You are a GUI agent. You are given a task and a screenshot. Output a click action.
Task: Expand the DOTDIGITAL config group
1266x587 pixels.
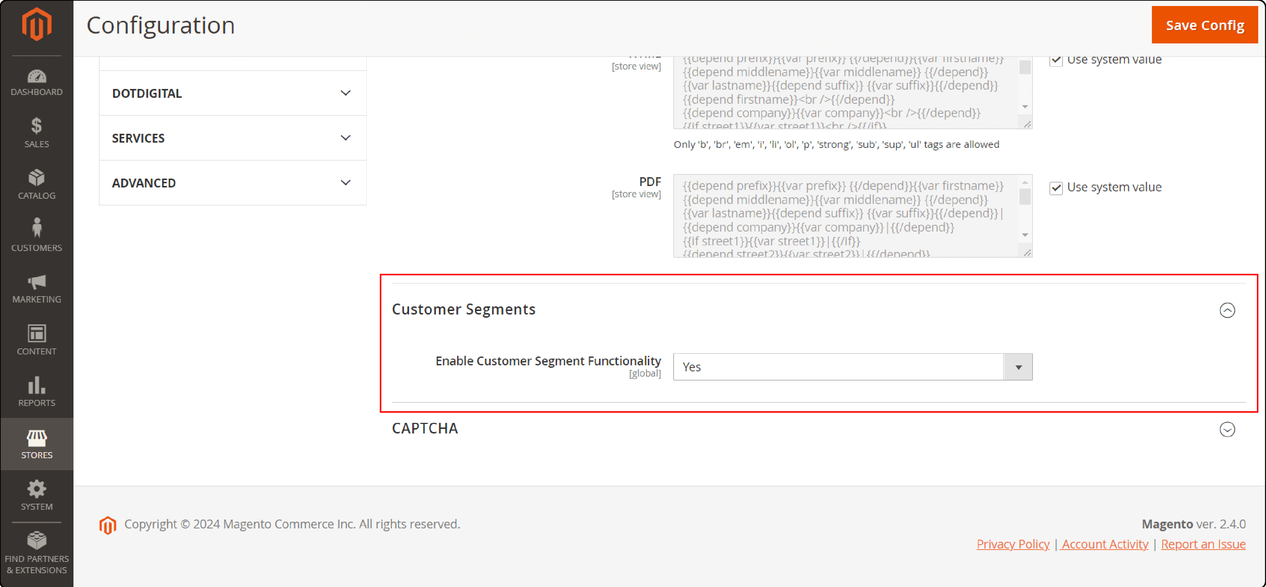[232, 93]
